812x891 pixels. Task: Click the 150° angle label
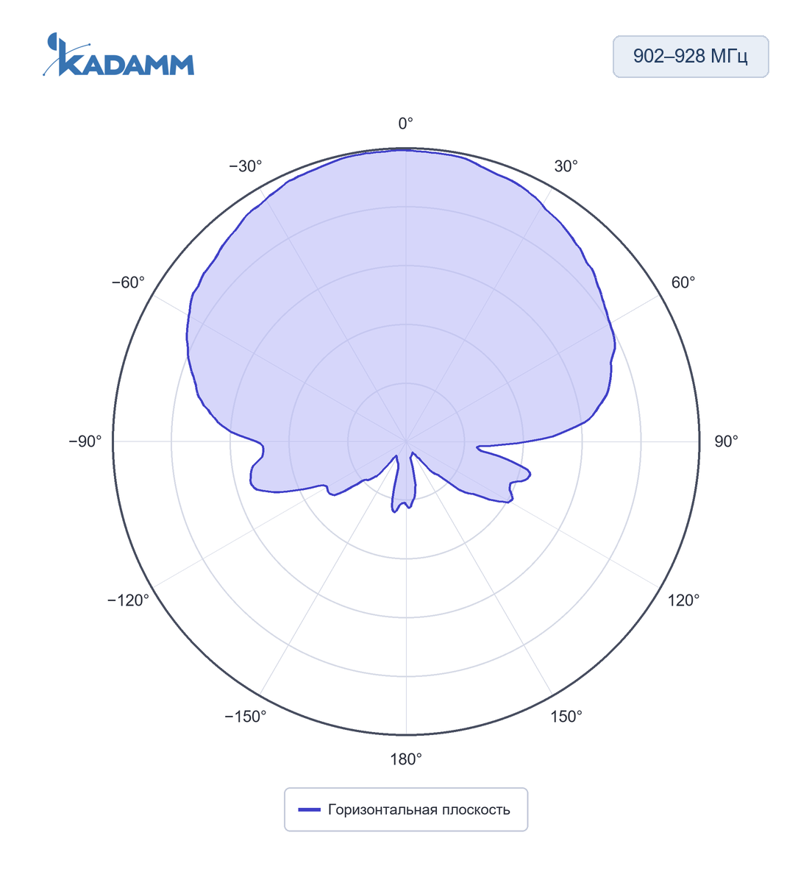[x=566, y=717]
